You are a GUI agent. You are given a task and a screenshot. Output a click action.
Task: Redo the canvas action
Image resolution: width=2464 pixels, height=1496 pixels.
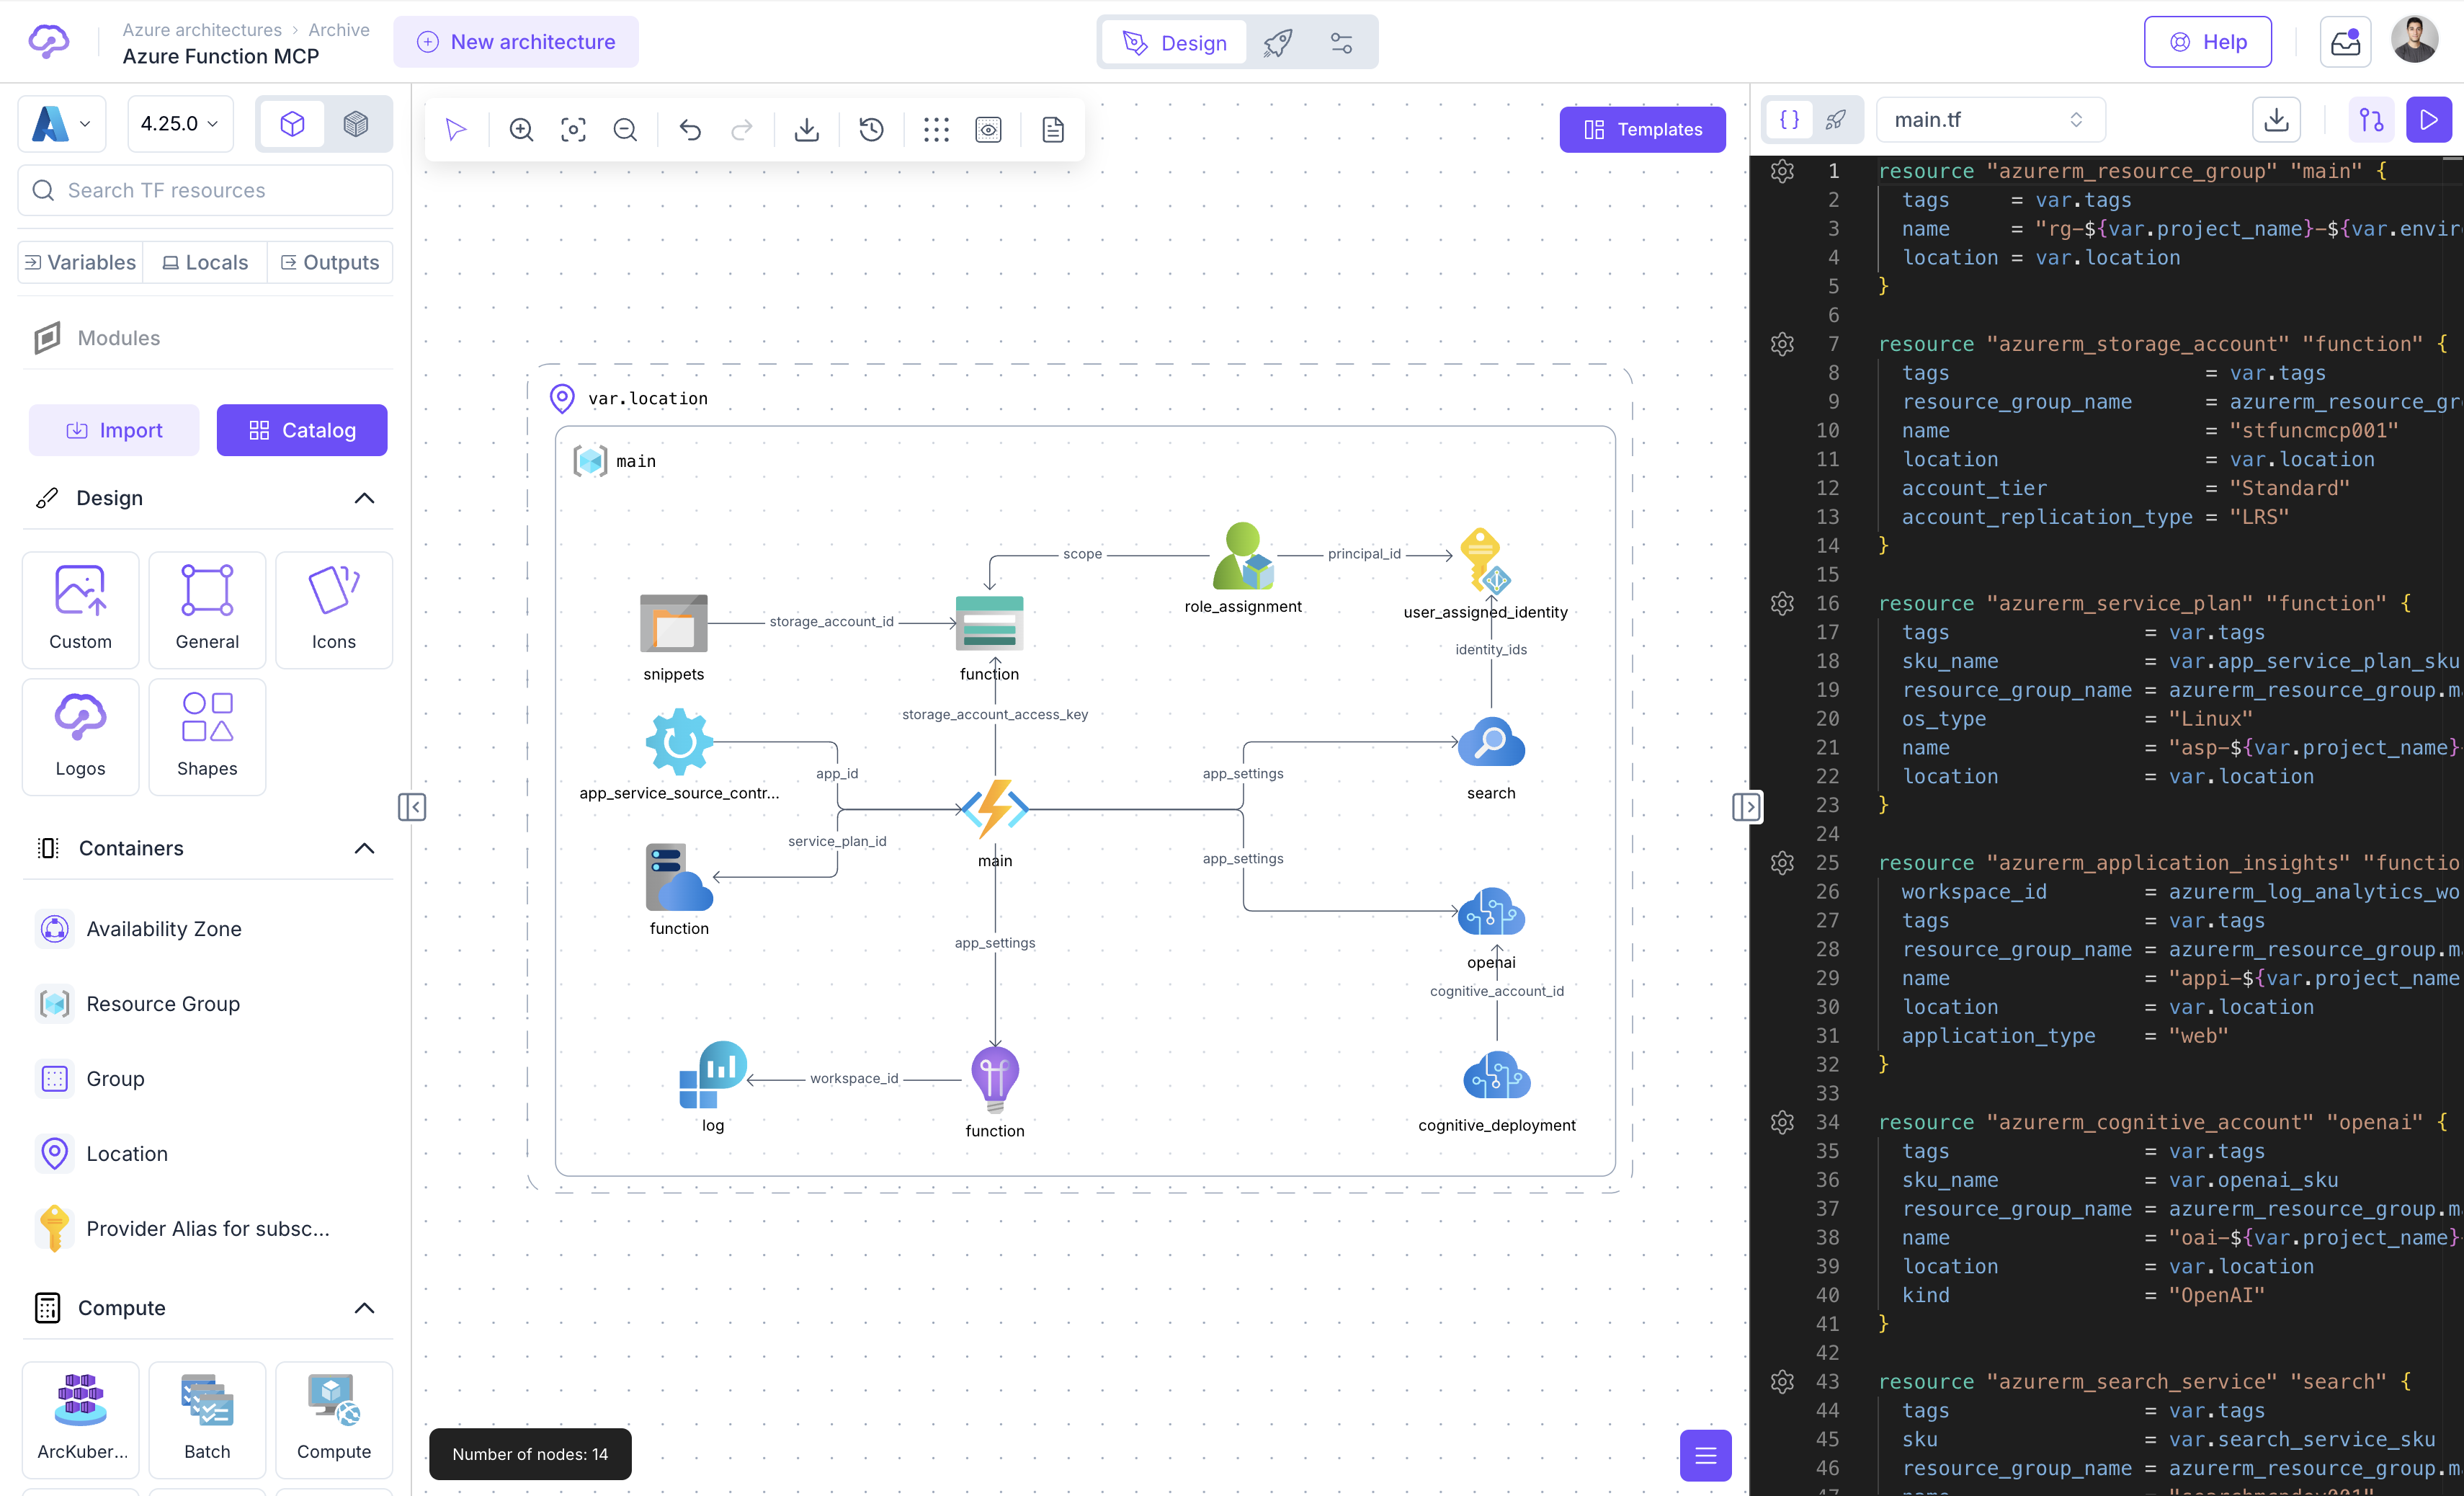coord(742,129)
